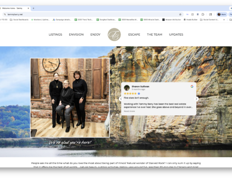Click the Sharon Sullivan reviewer name

[141, 86]
